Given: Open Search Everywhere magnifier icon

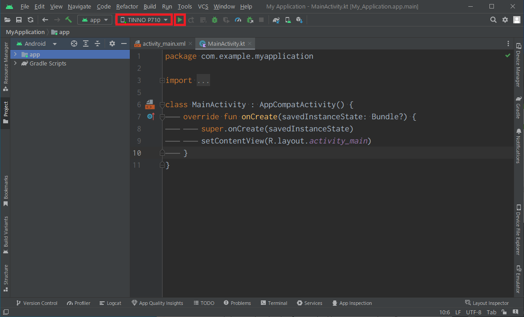Looking at the screenshot, I should [x=493, y=20].
